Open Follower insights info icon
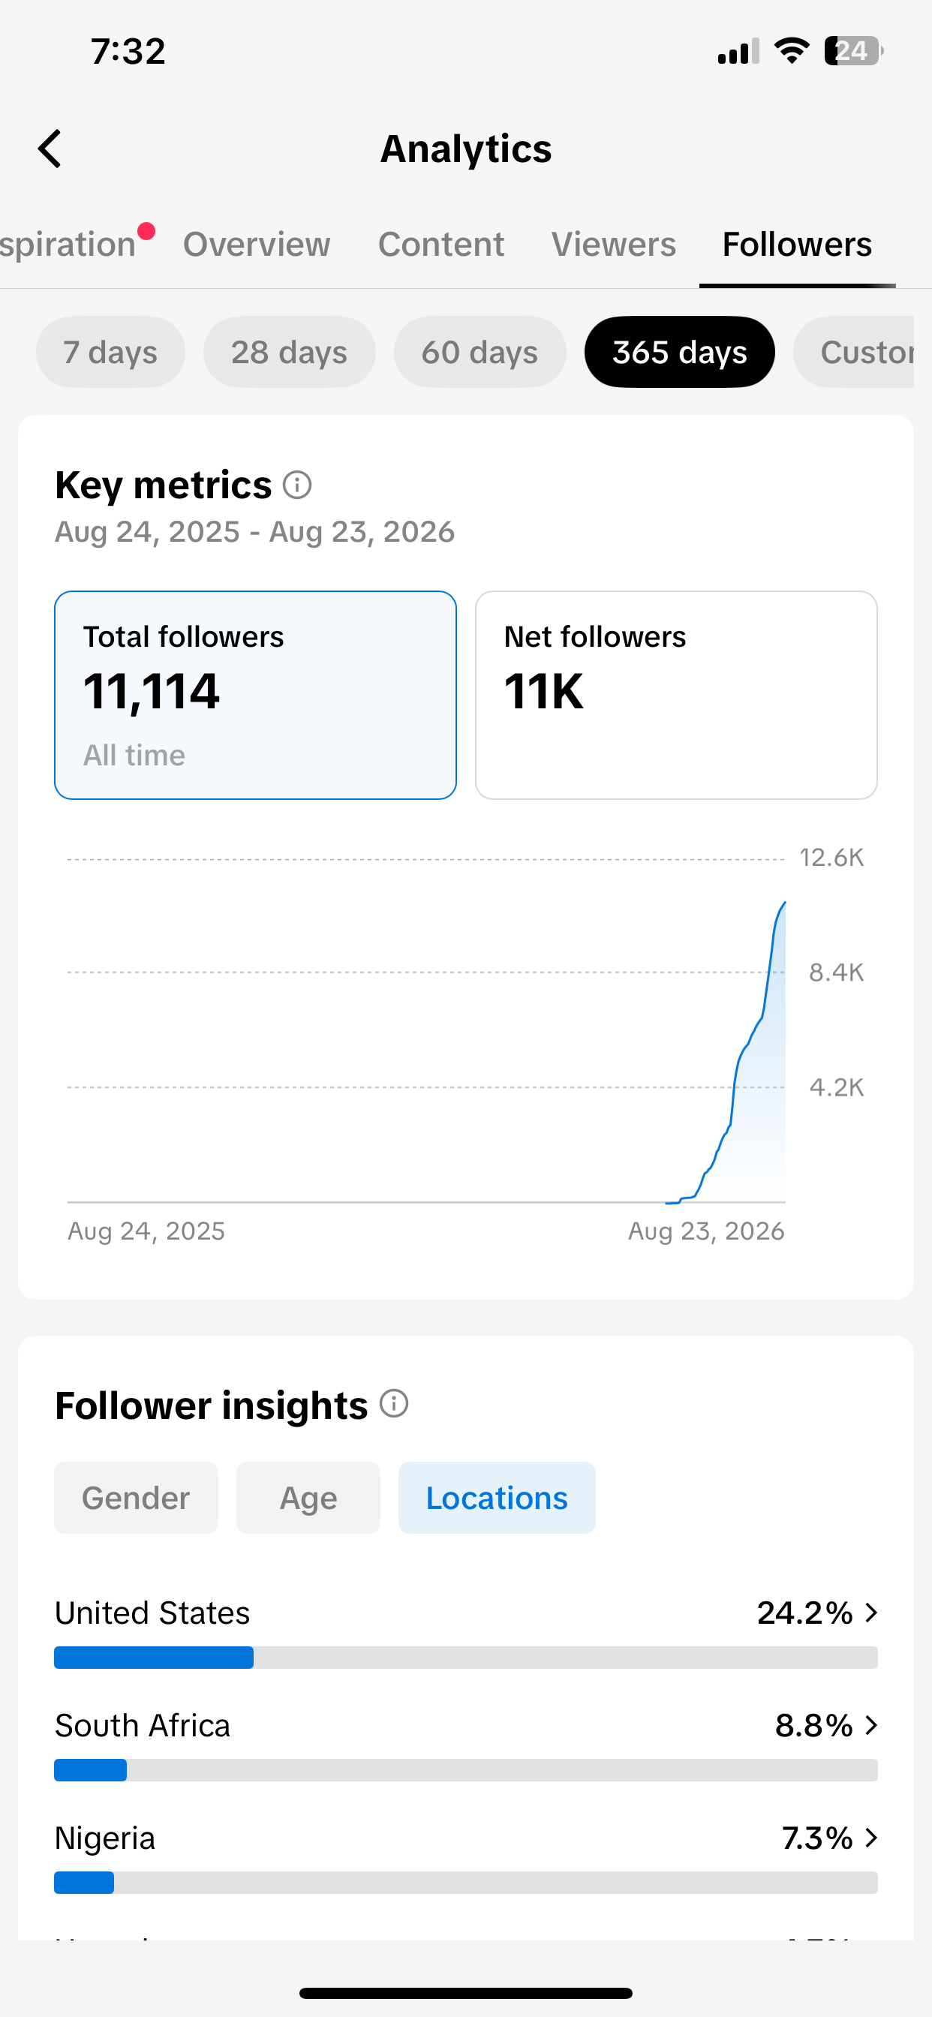Image resolution: width=932 pixels, height=2017 pixels. click(x=394, y=1404)
